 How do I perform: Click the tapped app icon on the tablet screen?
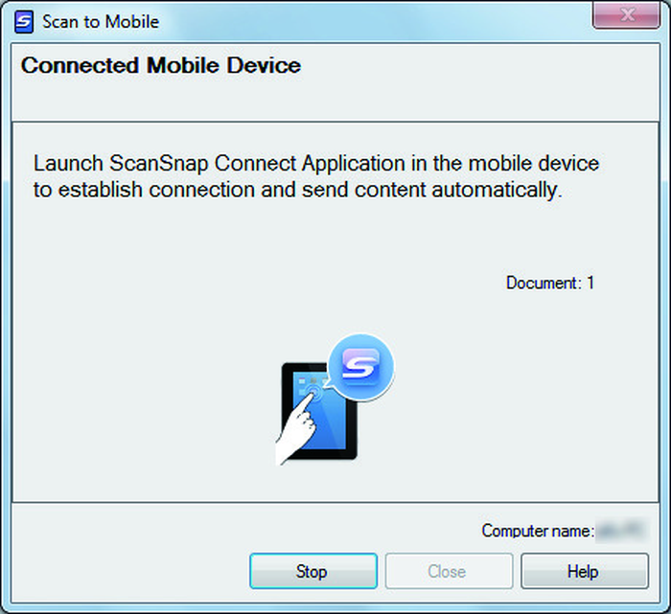(x=313, y=390)
